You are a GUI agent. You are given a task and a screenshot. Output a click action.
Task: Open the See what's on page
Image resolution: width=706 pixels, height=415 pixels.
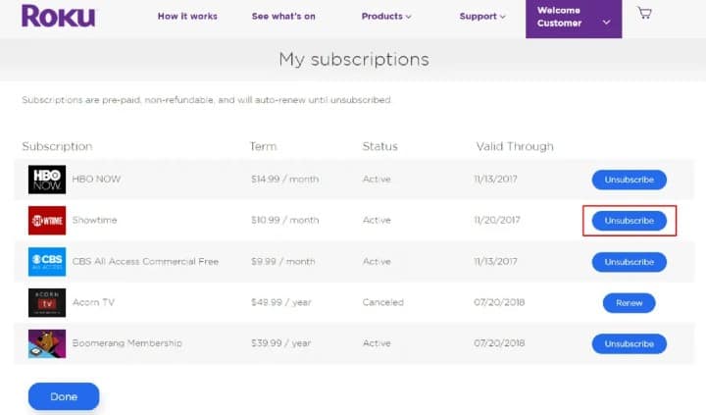tap(283, 17)
